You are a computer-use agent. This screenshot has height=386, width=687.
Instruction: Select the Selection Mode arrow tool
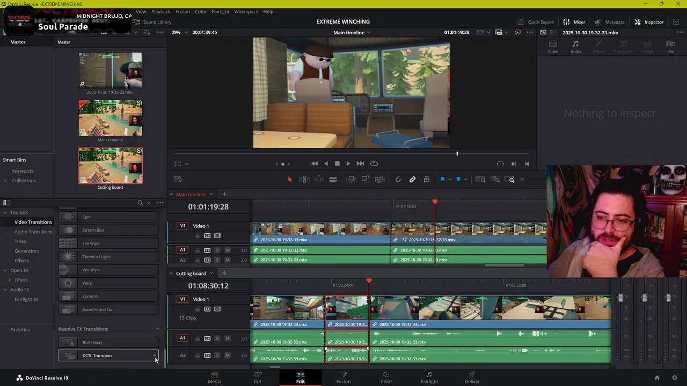pyautogui.click(x=290, y=180)
